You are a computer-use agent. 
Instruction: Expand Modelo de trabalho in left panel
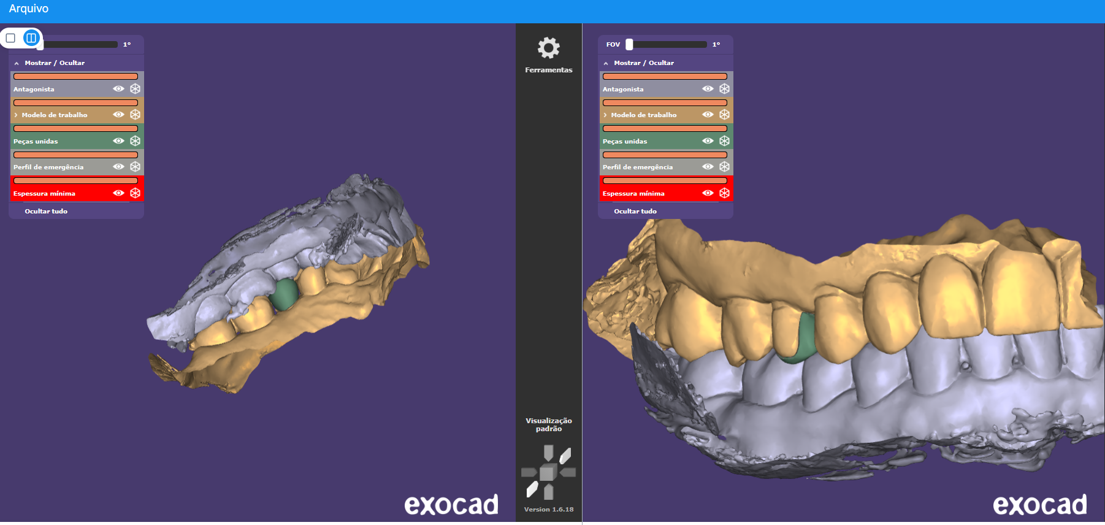tap(16, 115)
